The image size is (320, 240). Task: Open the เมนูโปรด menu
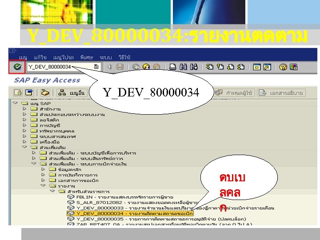pos(64,57)
